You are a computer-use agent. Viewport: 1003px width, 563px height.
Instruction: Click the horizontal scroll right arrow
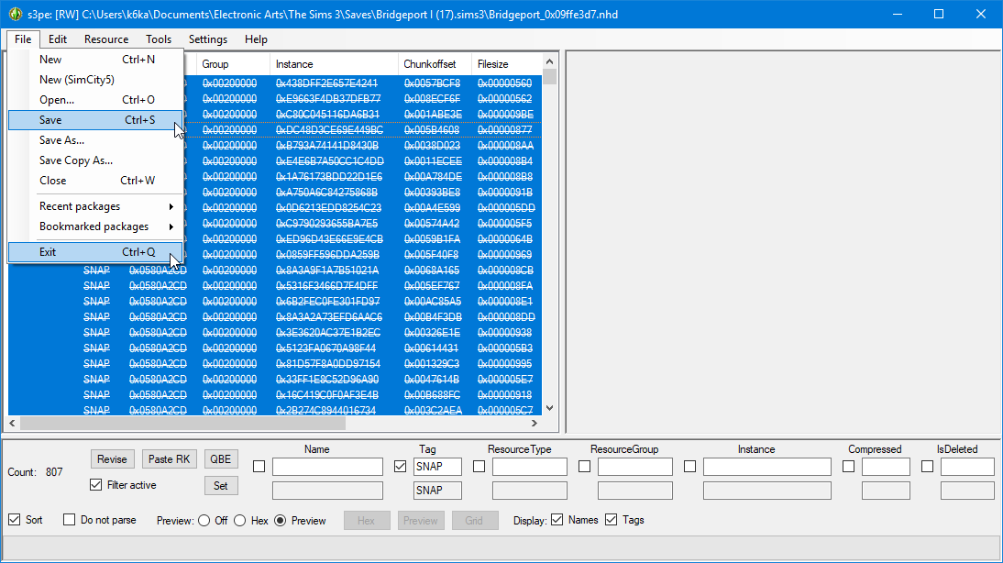coord(535,423)
